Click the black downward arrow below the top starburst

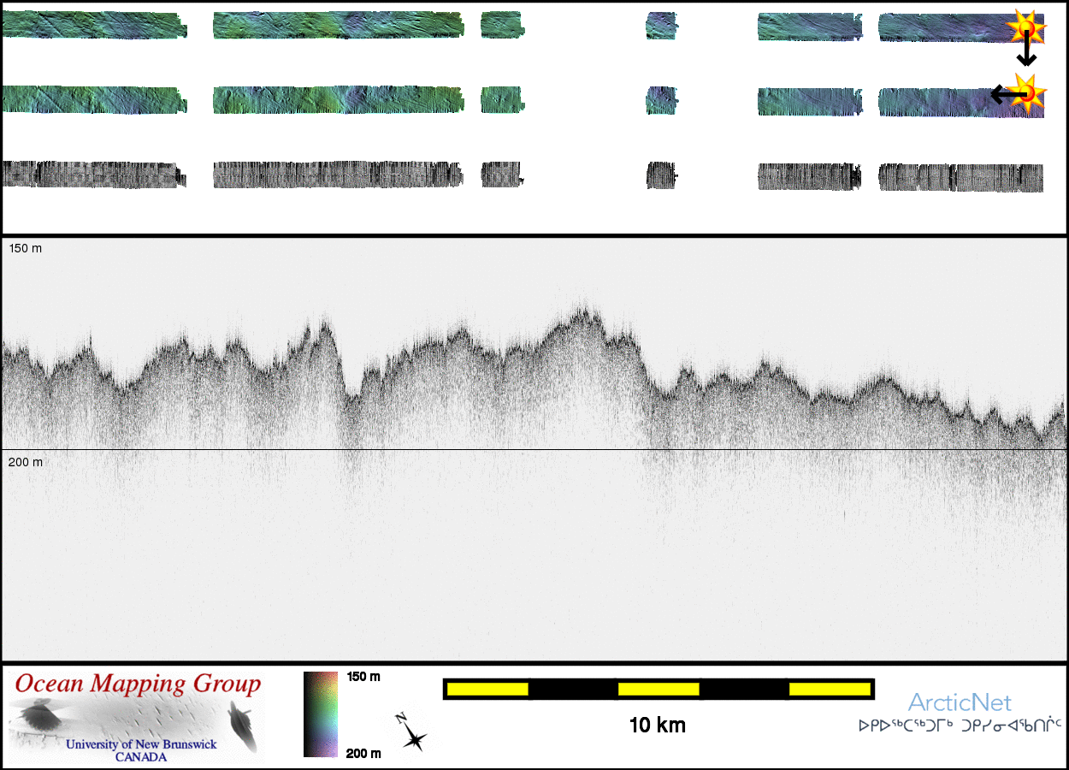click(1026, 53)
